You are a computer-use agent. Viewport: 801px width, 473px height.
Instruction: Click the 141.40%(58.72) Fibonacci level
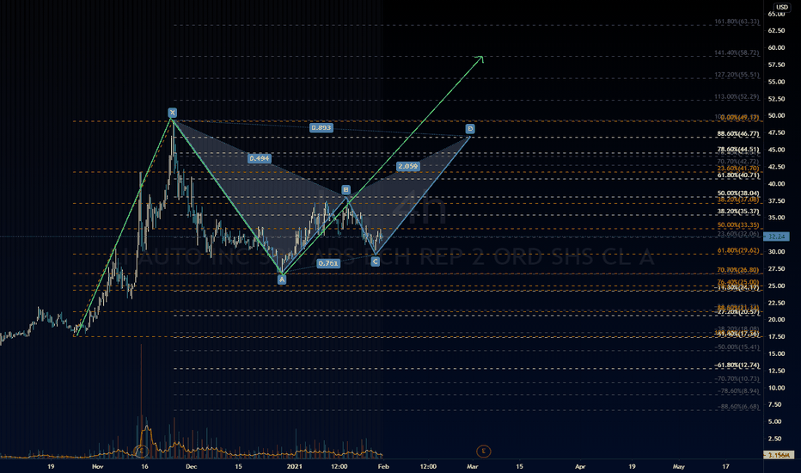click(x=737, y=52)
